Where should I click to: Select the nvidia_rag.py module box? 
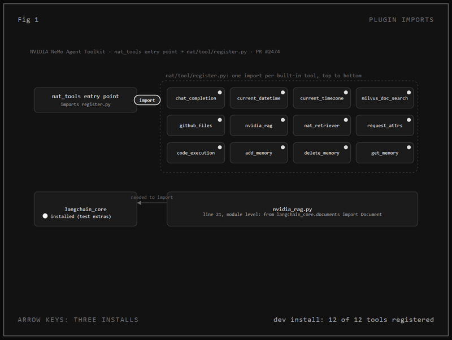pyautogui.click(x=292, y=209)
